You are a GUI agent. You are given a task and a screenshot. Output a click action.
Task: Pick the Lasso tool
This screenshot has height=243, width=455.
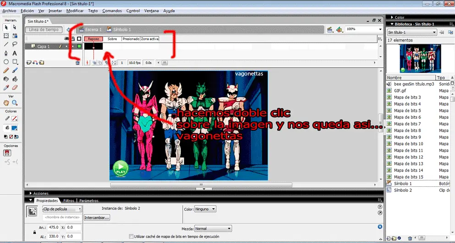tap(15, 44)
